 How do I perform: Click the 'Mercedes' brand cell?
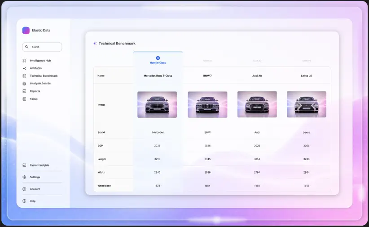click(158, 132)
